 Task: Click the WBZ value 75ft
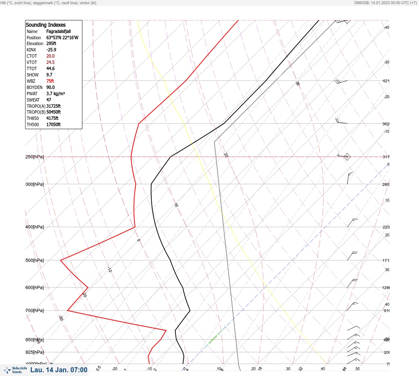click(x=50, y=81)
